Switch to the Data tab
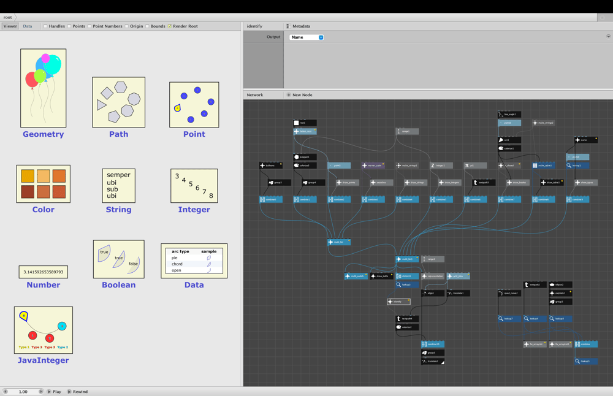The width and height of the screenshot is (613, 396). (28, 26)
